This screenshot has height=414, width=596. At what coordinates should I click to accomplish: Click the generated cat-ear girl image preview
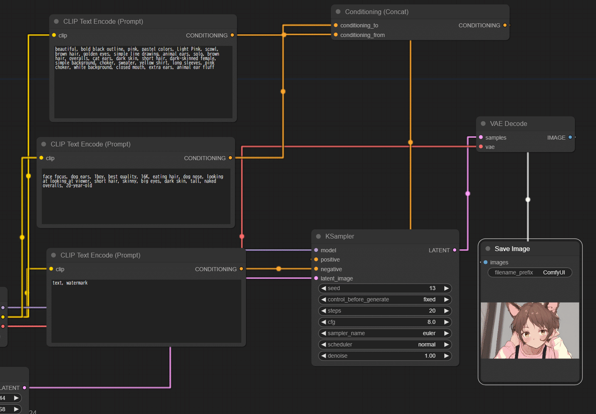click(529, 331)
